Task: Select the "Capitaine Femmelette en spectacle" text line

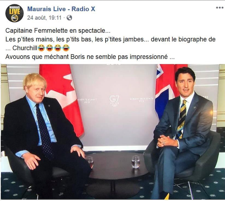Action: pos(58,30)
